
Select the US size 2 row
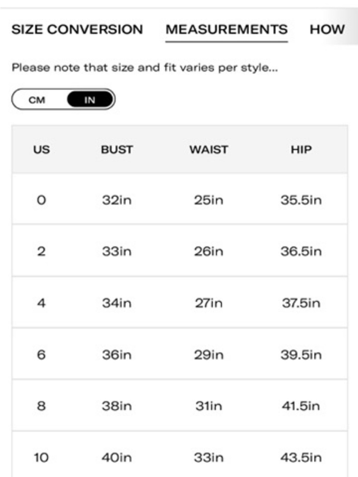tap(180, 250)
